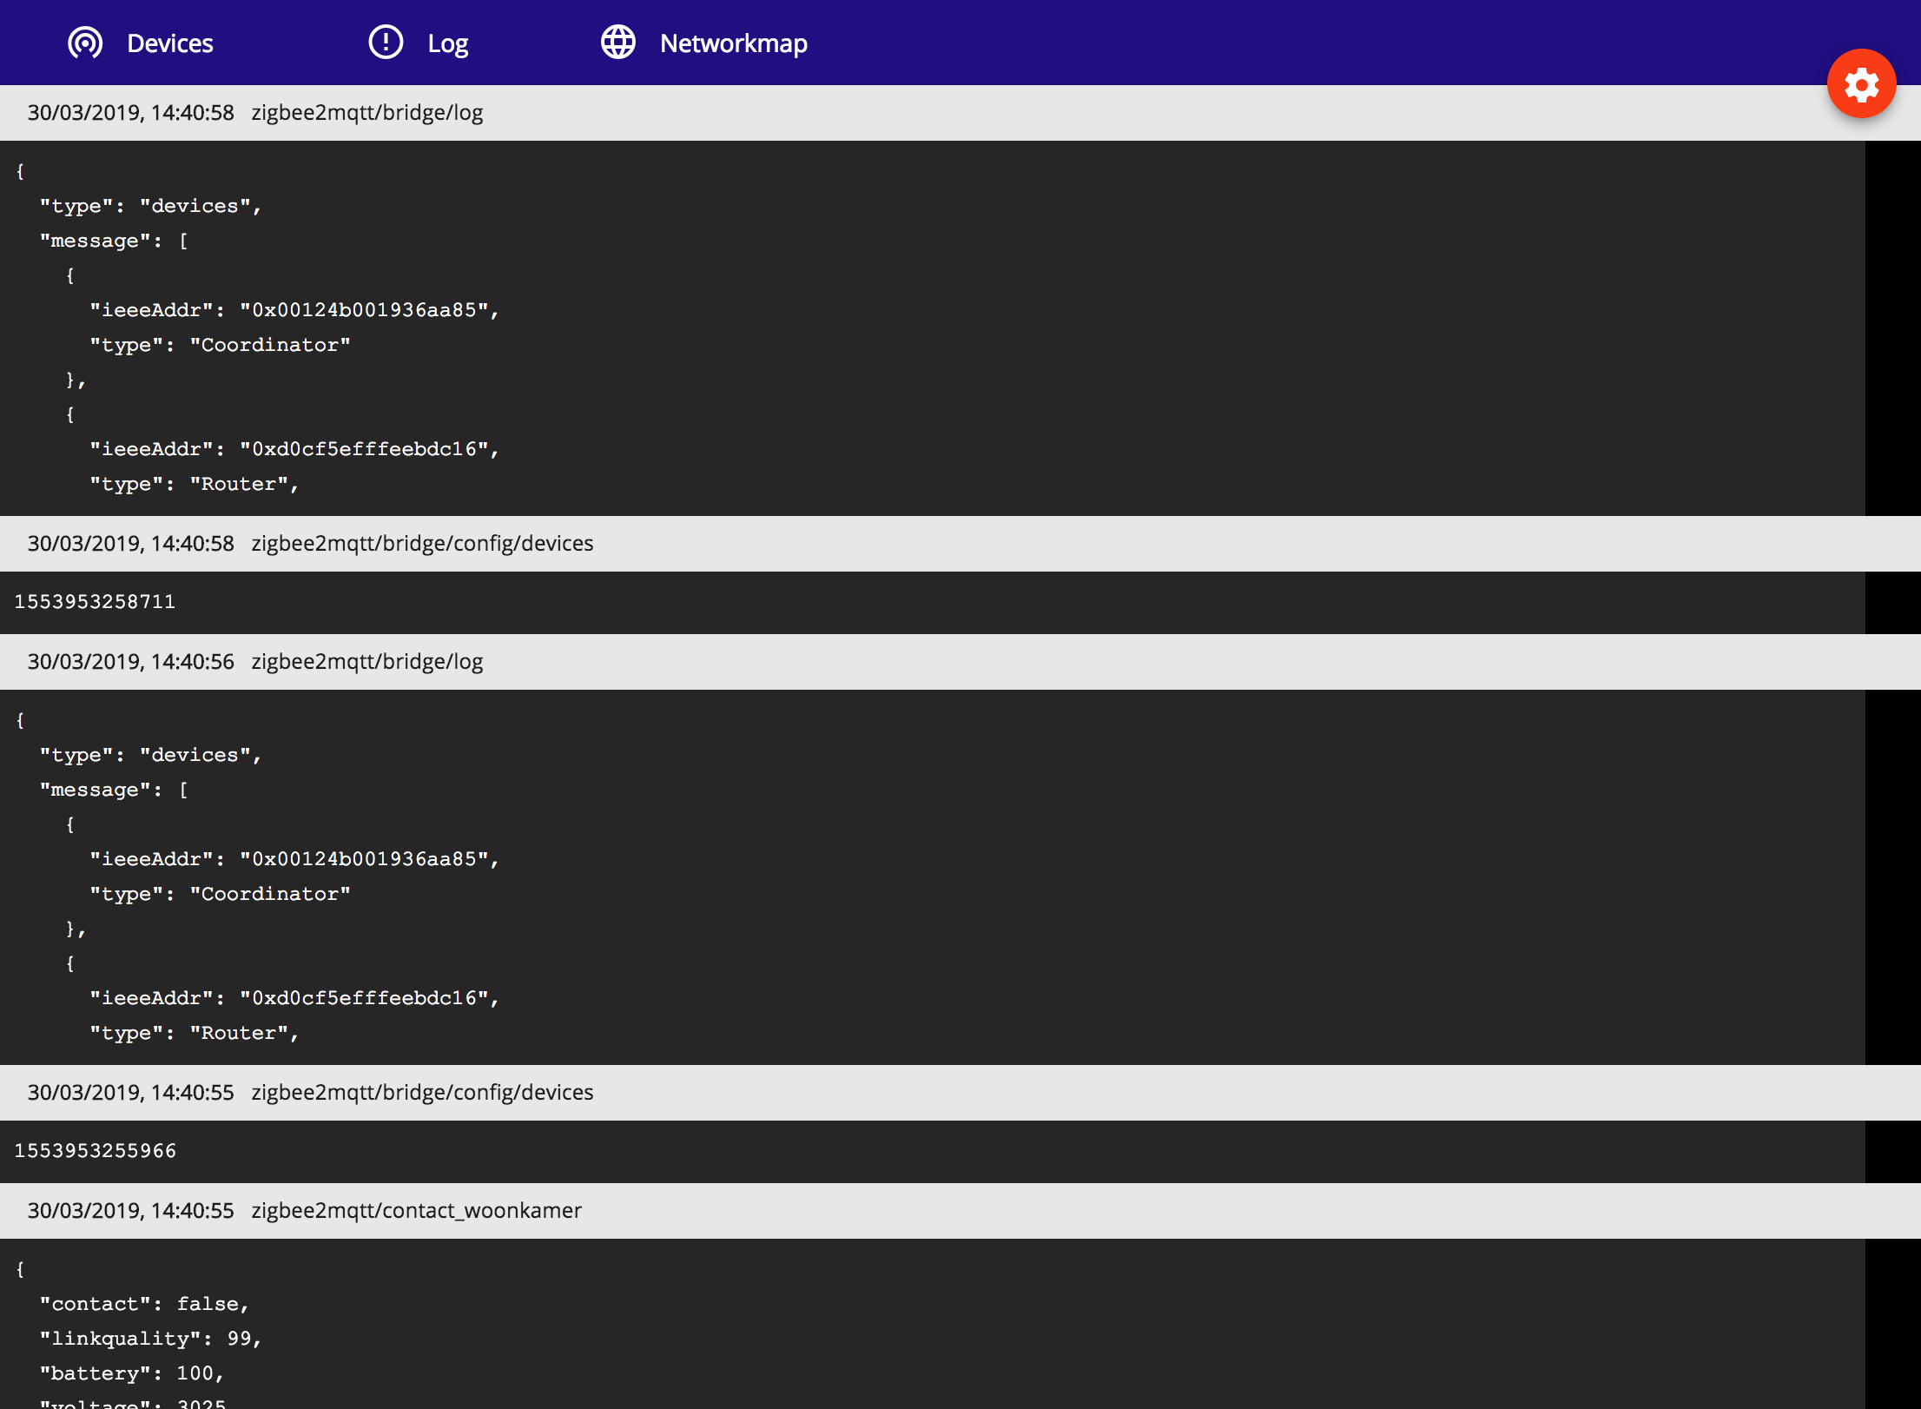This screenshot has height=1409, width=1921.
Task: Click the "battery": 100 line
Action: [x=131, y=1373]
